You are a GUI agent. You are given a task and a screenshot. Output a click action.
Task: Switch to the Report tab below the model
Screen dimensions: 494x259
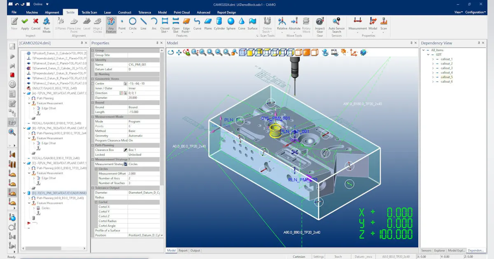click(182, 250)
